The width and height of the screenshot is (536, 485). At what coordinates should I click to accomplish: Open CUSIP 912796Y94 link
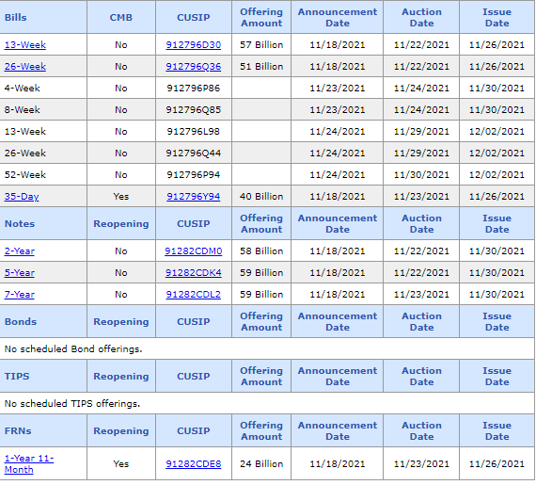(x=194, y=197)
